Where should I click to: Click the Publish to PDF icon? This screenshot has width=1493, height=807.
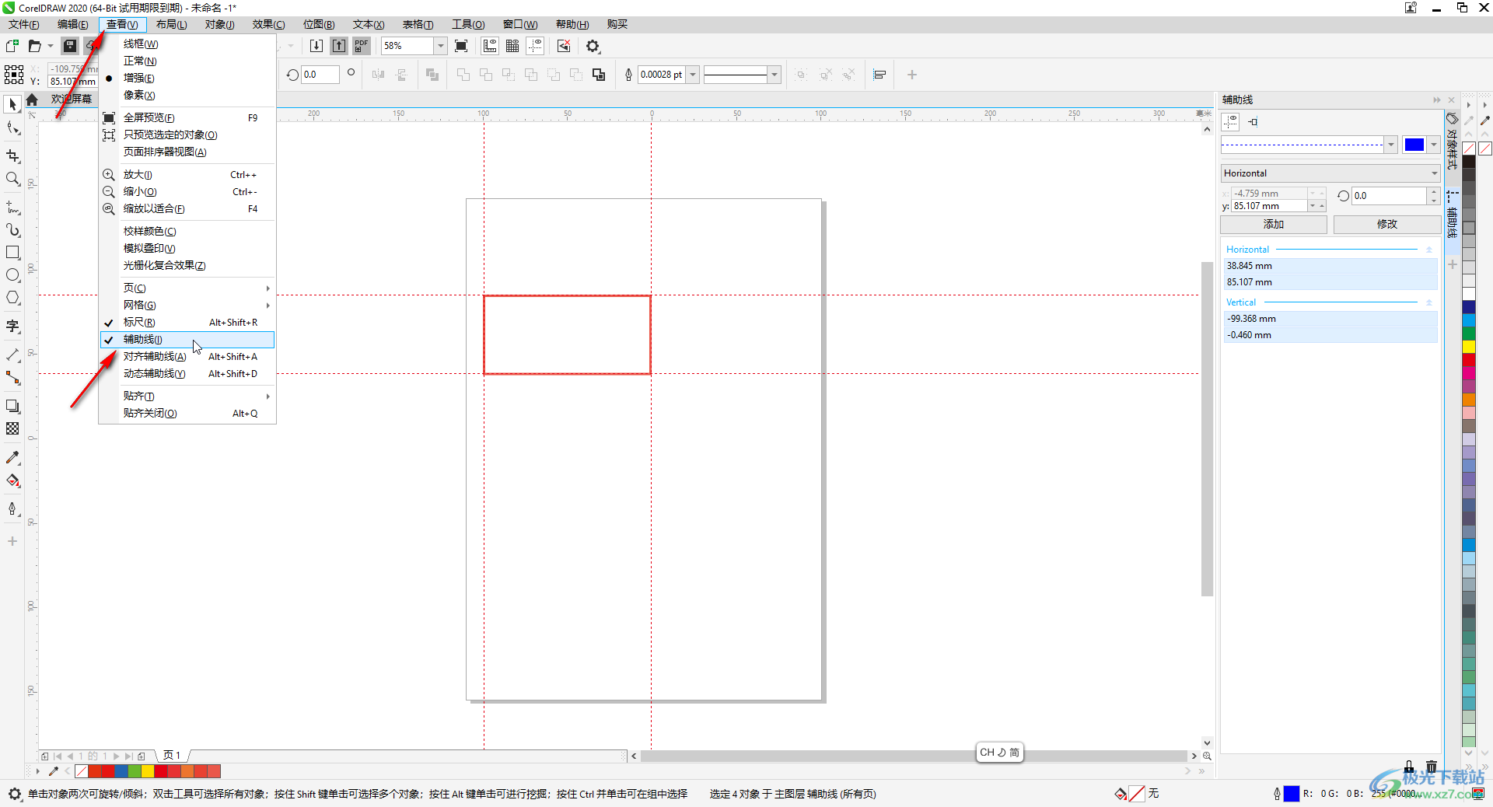(x=362, y=46)
